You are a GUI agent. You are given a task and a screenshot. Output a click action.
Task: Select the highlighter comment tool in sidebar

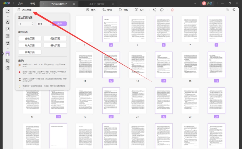8,22
